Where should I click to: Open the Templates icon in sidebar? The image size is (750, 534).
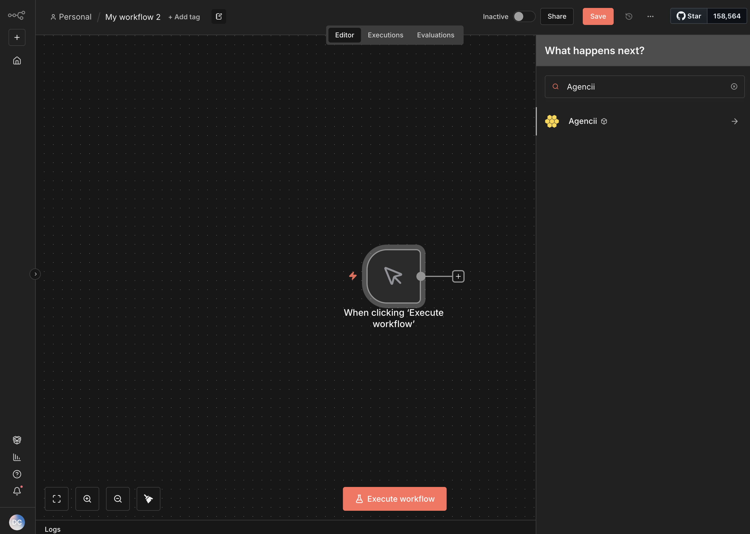[x=16, y=440]
